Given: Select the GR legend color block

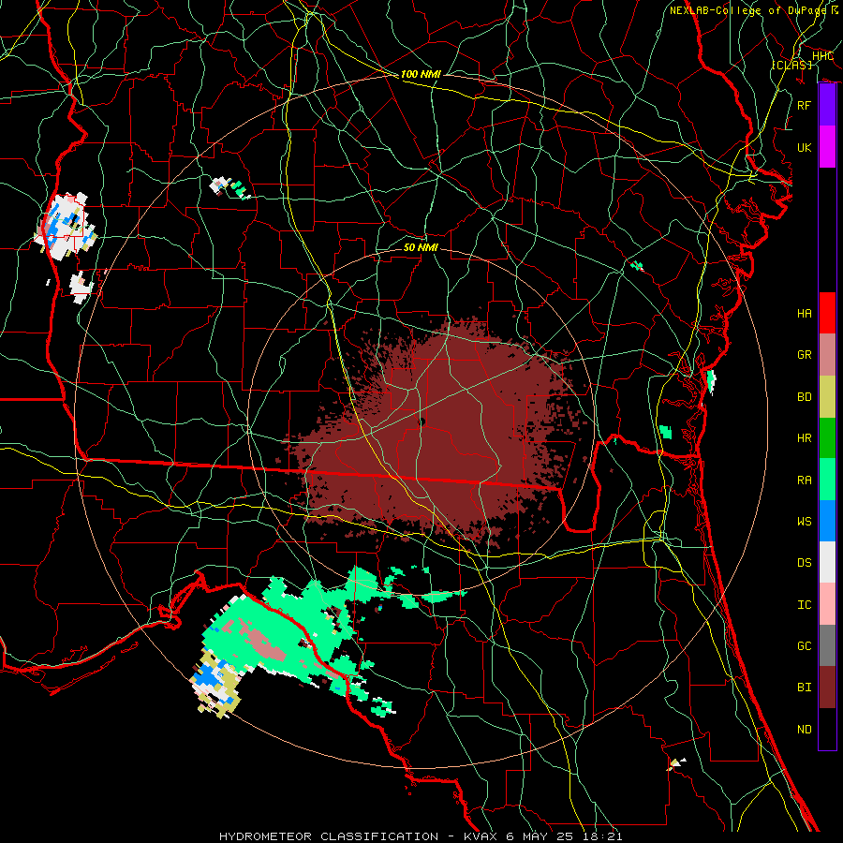Looking at the screenshot, I should coord(827,355).
